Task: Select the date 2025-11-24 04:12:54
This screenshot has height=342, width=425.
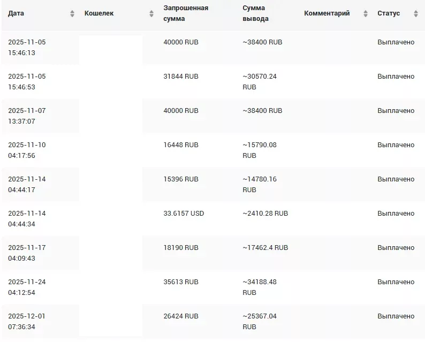Action: pyautogui.click(x=27, y=287)
